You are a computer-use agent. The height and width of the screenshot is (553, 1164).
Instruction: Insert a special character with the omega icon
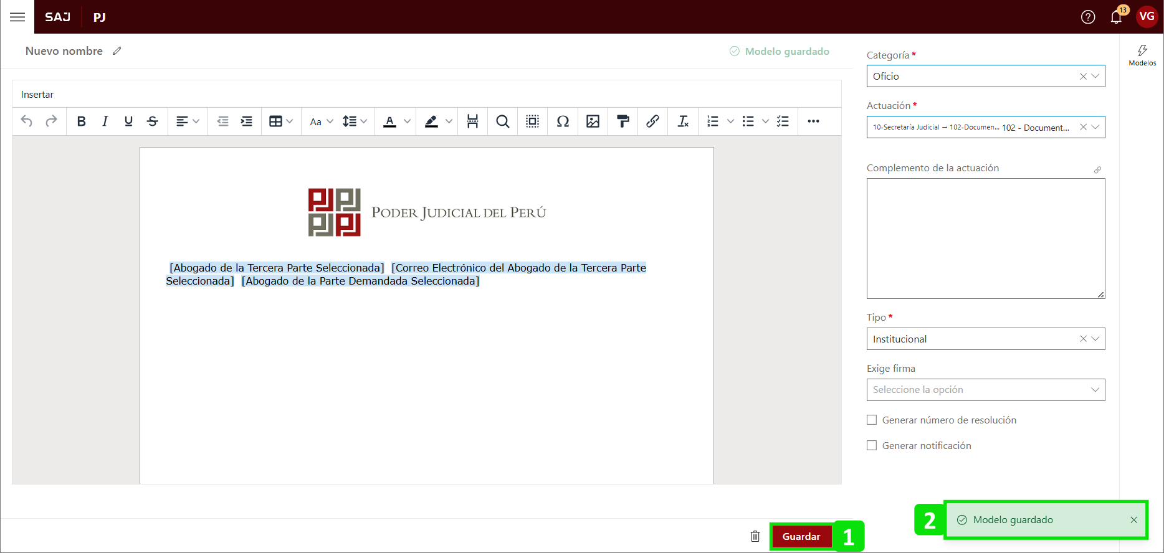click(563, 121)
